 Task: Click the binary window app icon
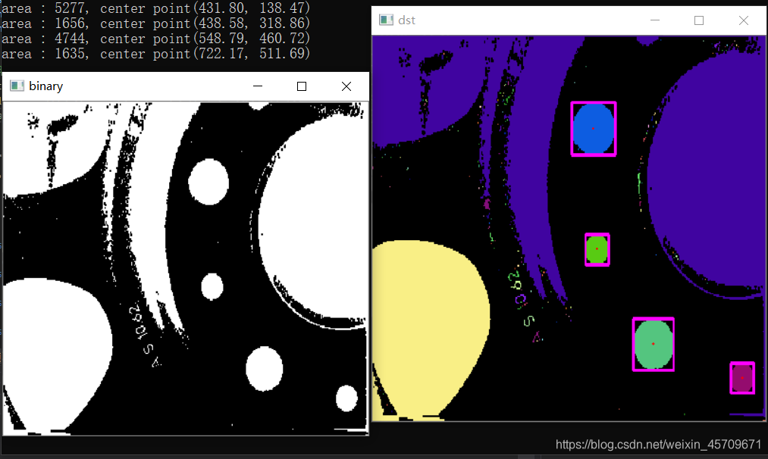(x=17, y=86)
